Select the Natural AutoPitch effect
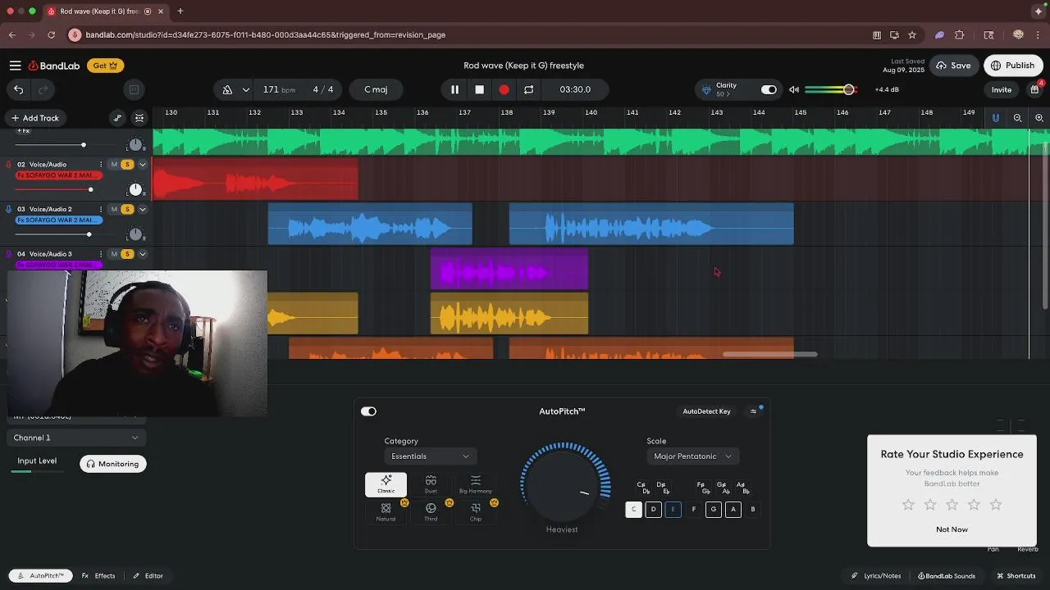1050x590 pixels. point(386,512)
